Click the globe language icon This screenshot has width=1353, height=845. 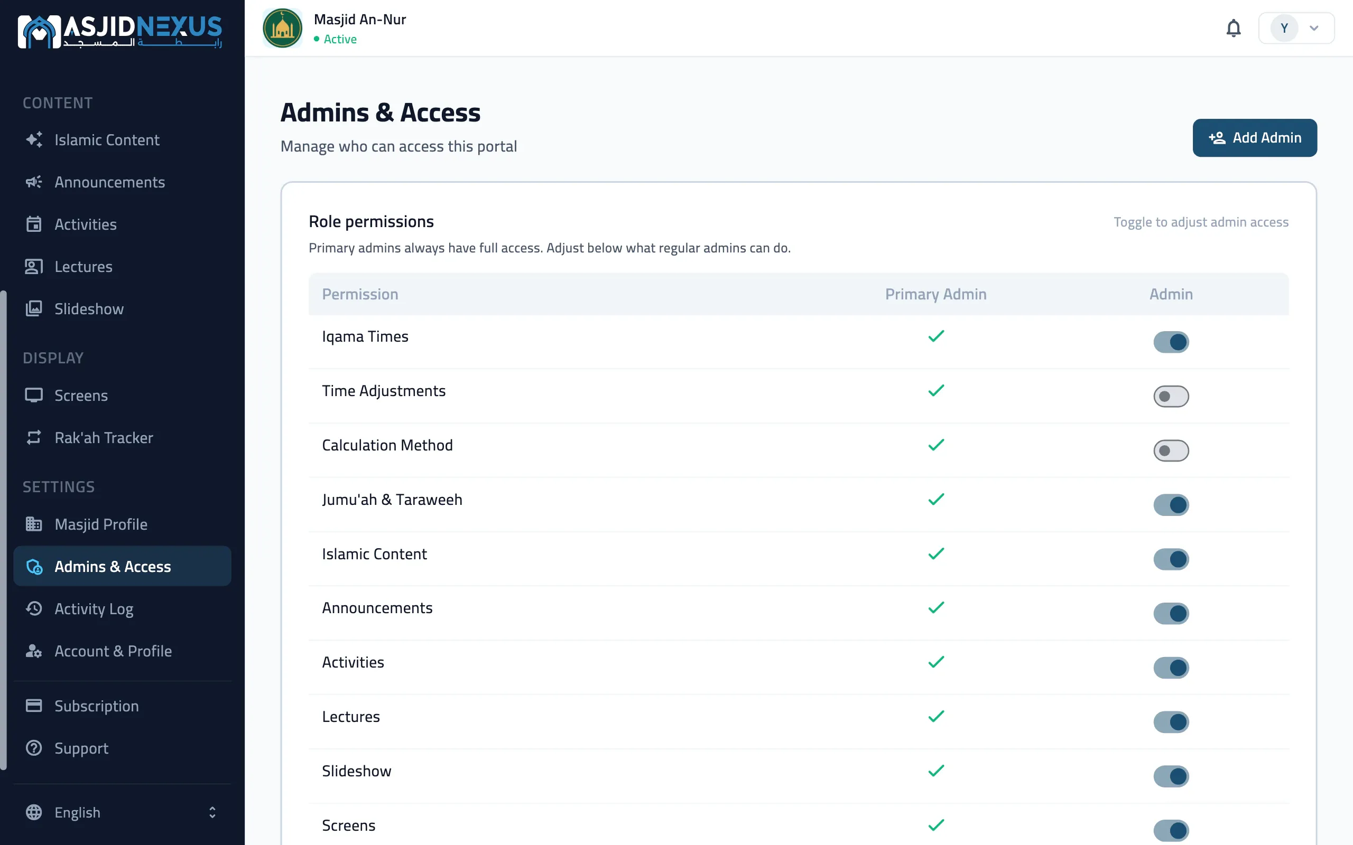click(33, 812)
